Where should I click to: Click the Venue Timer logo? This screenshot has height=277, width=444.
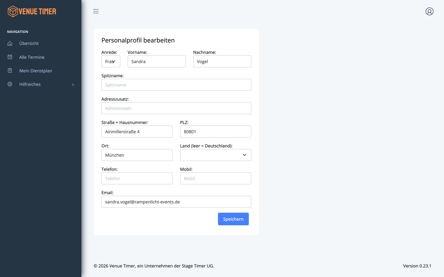click(x=32, y=11)
